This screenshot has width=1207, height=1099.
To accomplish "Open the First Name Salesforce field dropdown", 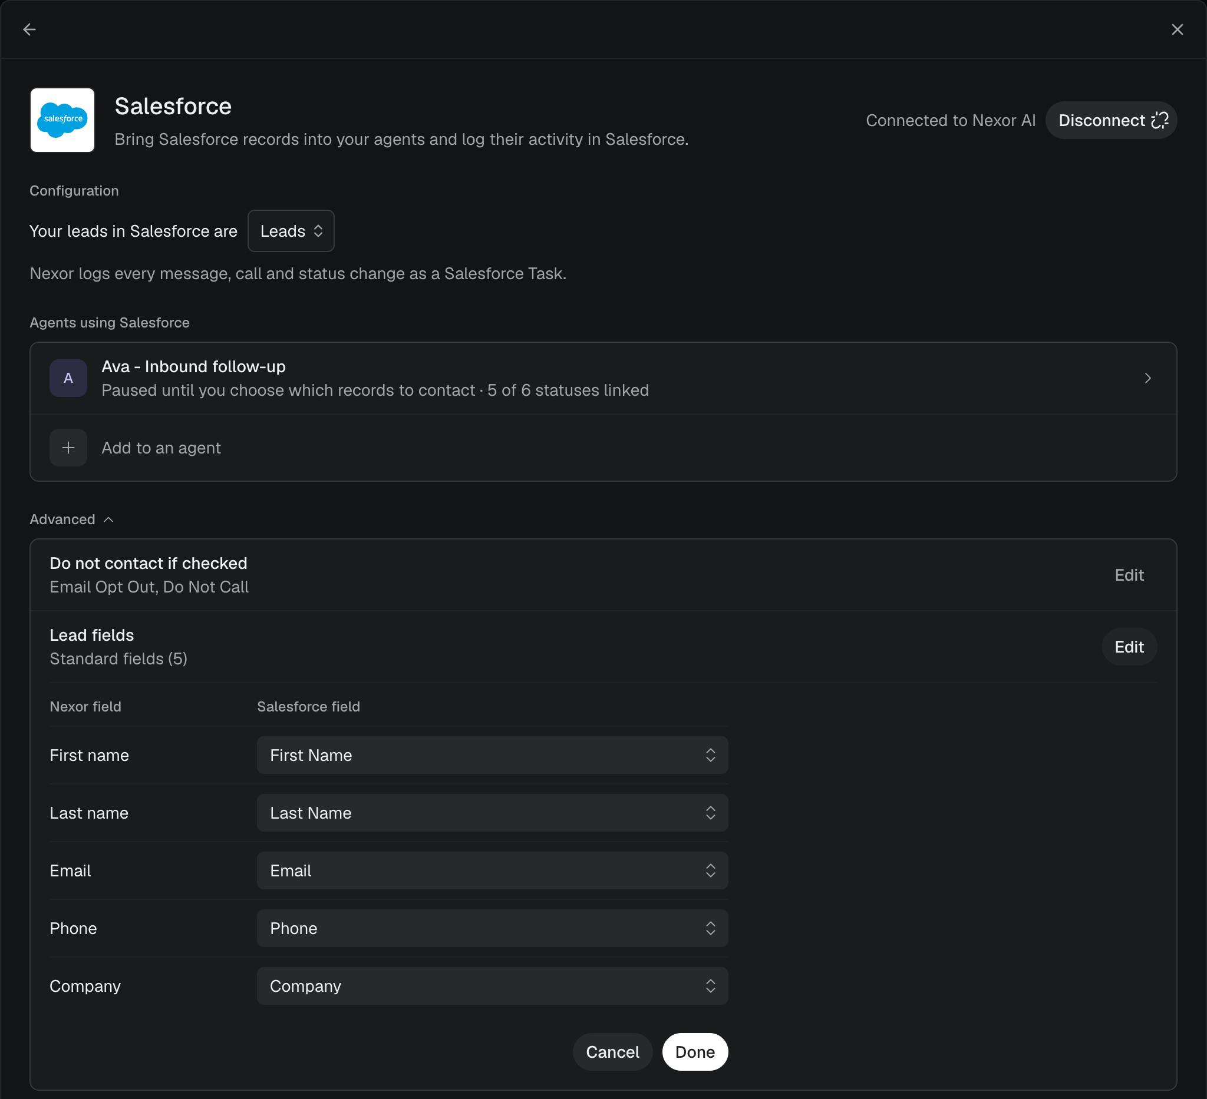I will click(492, 755).
